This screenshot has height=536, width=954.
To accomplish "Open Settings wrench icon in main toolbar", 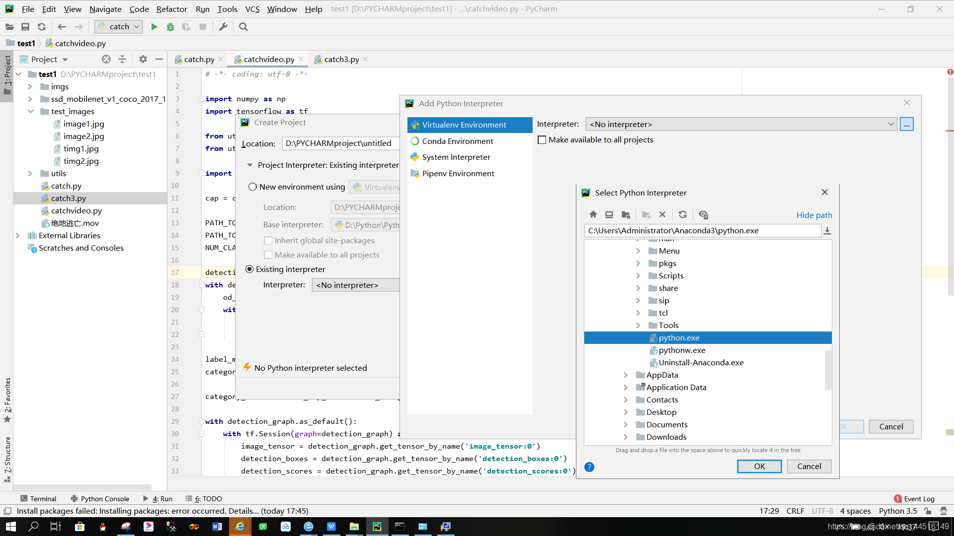I will [x=223, y=27].
